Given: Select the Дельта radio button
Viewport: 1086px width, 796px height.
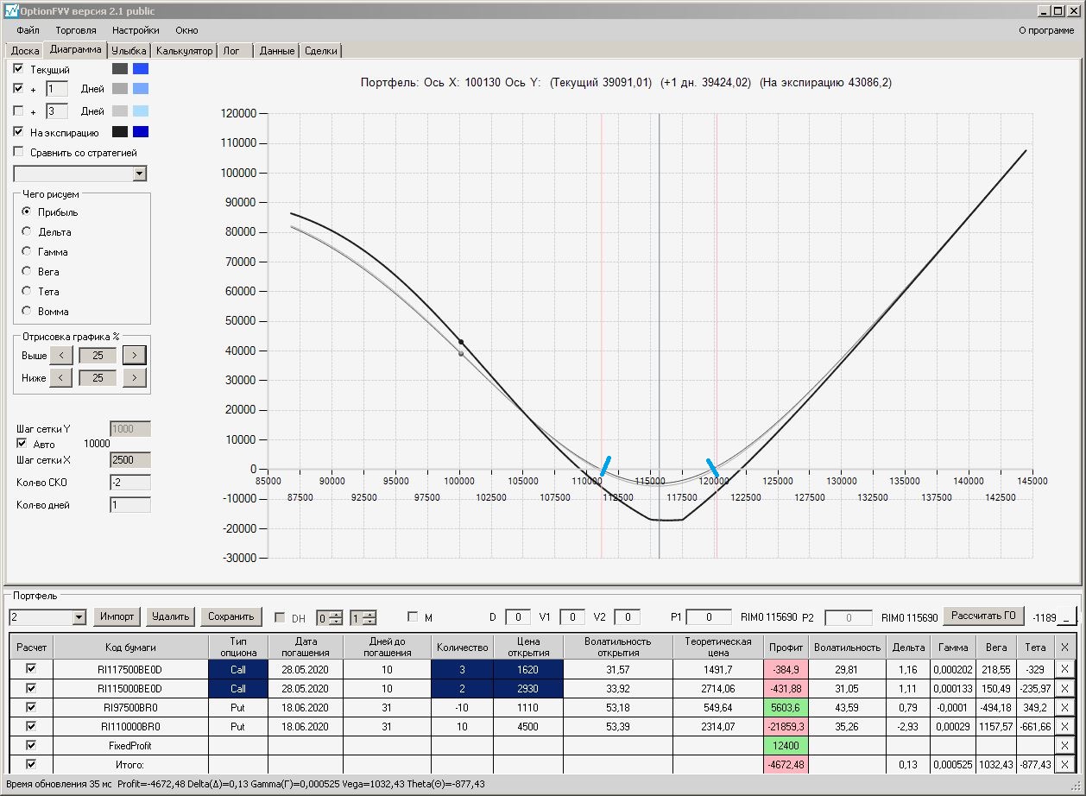Looking at the screenshot, I should click(x=28, y=232).
